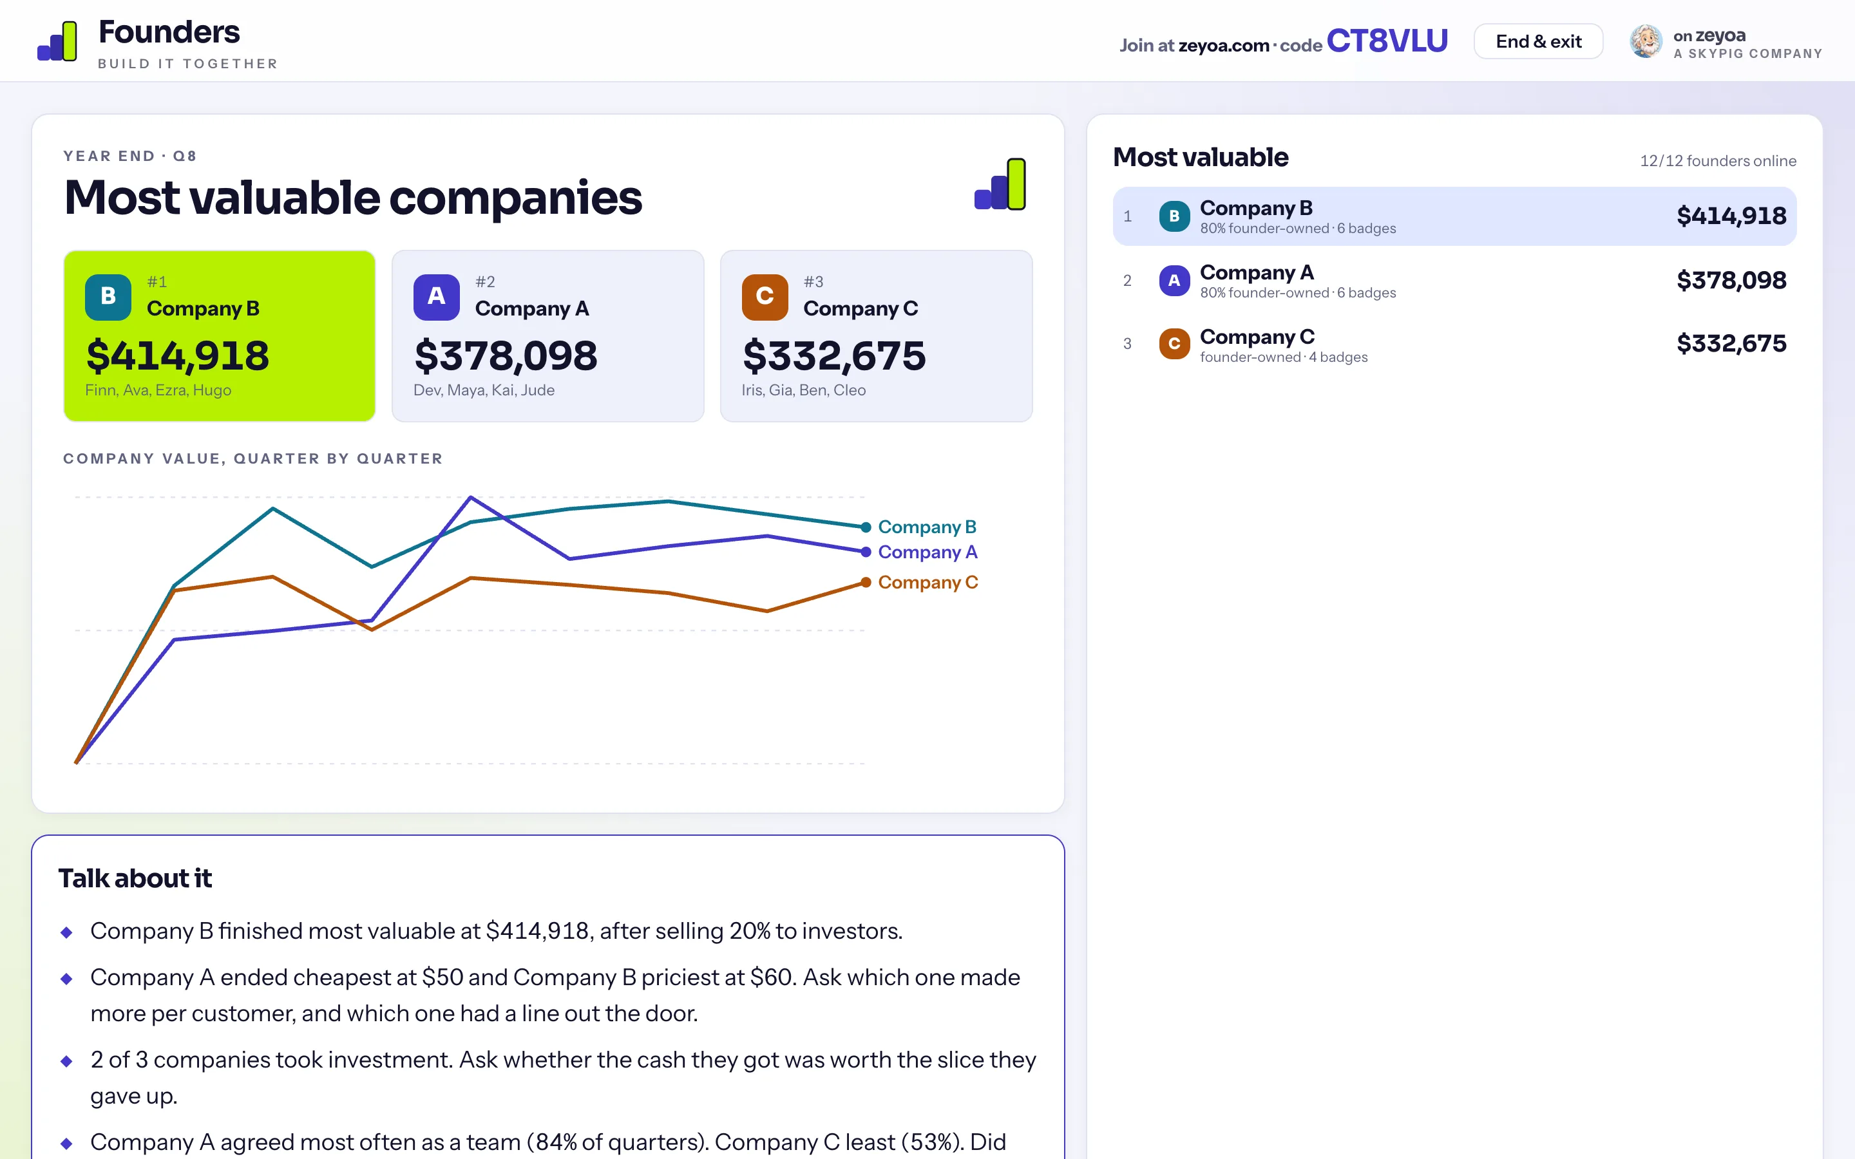This screenshot has width=1855, height=1159.
Task: Select the #1 Company B card
Action: (219, 335)
